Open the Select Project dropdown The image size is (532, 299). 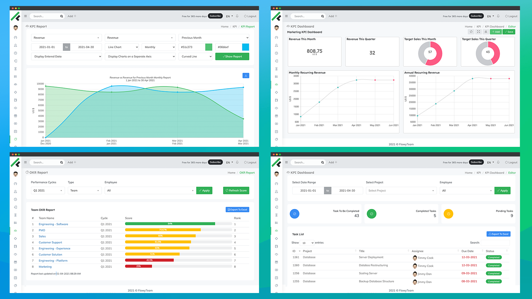tap(401, 191)
